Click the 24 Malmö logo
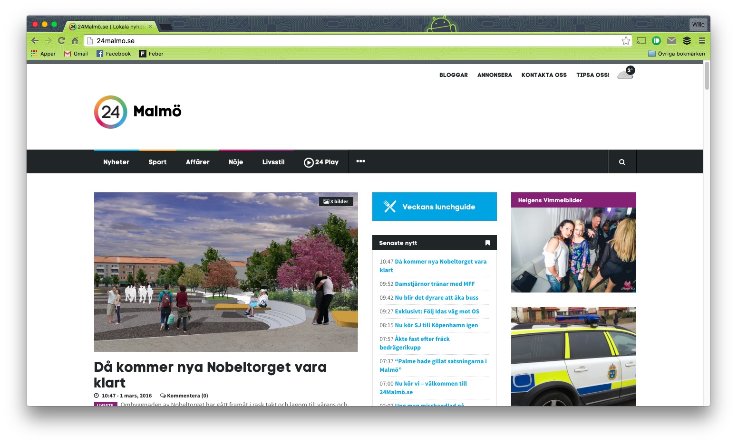 coord(138,112)
